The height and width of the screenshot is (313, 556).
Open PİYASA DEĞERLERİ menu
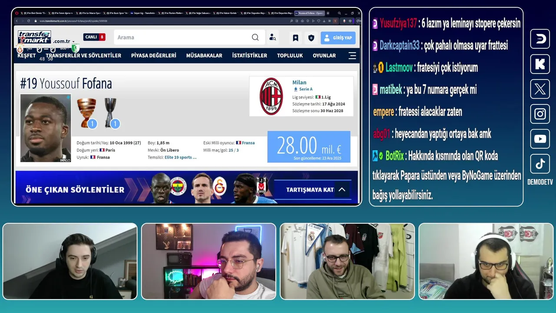(x=154, y=55)
